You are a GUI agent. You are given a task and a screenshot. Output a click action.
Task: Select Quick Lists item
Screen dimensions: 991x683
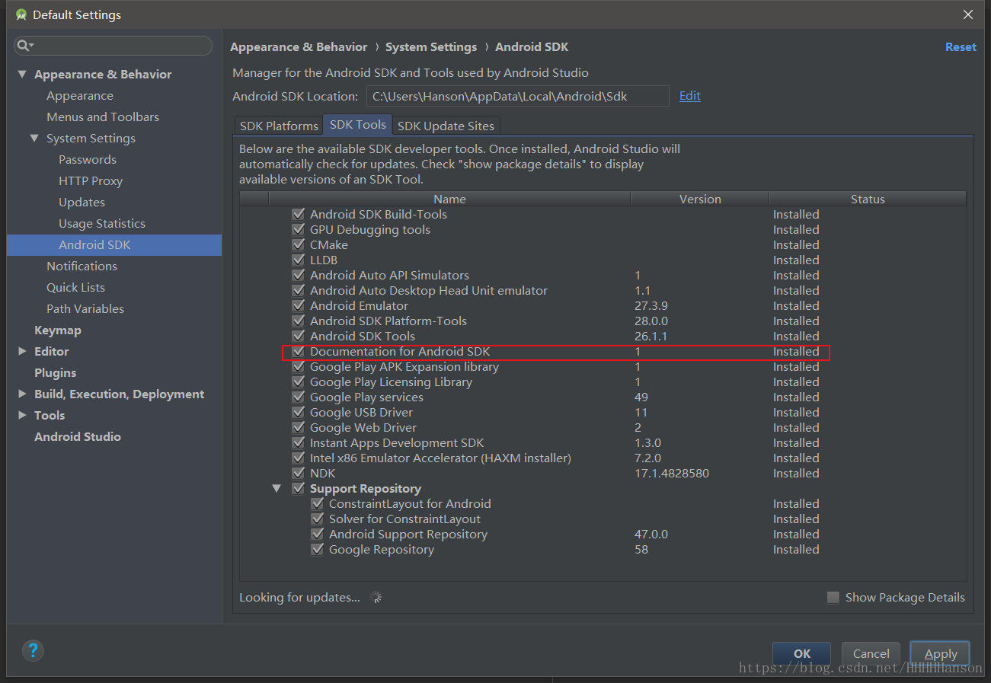pos(76,287)
